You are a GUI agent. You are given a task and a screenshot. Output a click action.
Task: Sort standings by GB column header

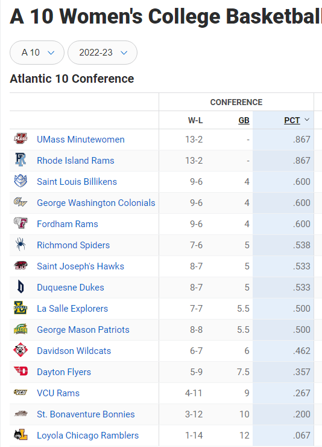click(x=244, y=120)
